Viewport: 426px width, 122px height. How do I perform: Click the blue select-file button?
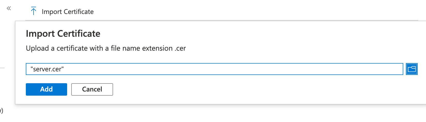(x=412, y=69)
